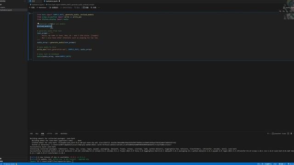Click the Audio(audio_array, rate=SAMPLE_RATE) line
Viewport: 294px width, 165px height.
(x=54, y=56)
